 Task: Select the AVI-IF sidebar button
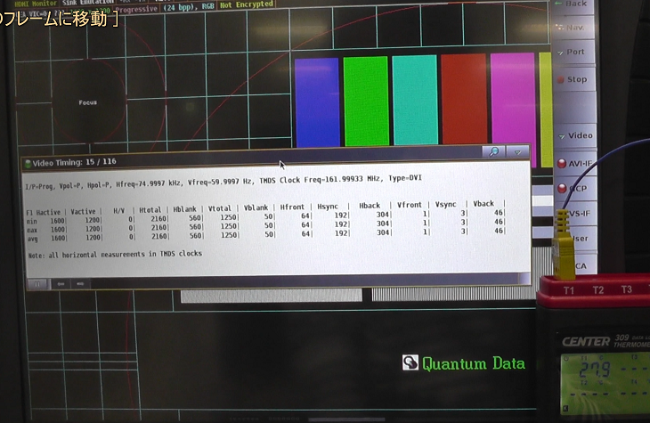[x=576, y=164]
